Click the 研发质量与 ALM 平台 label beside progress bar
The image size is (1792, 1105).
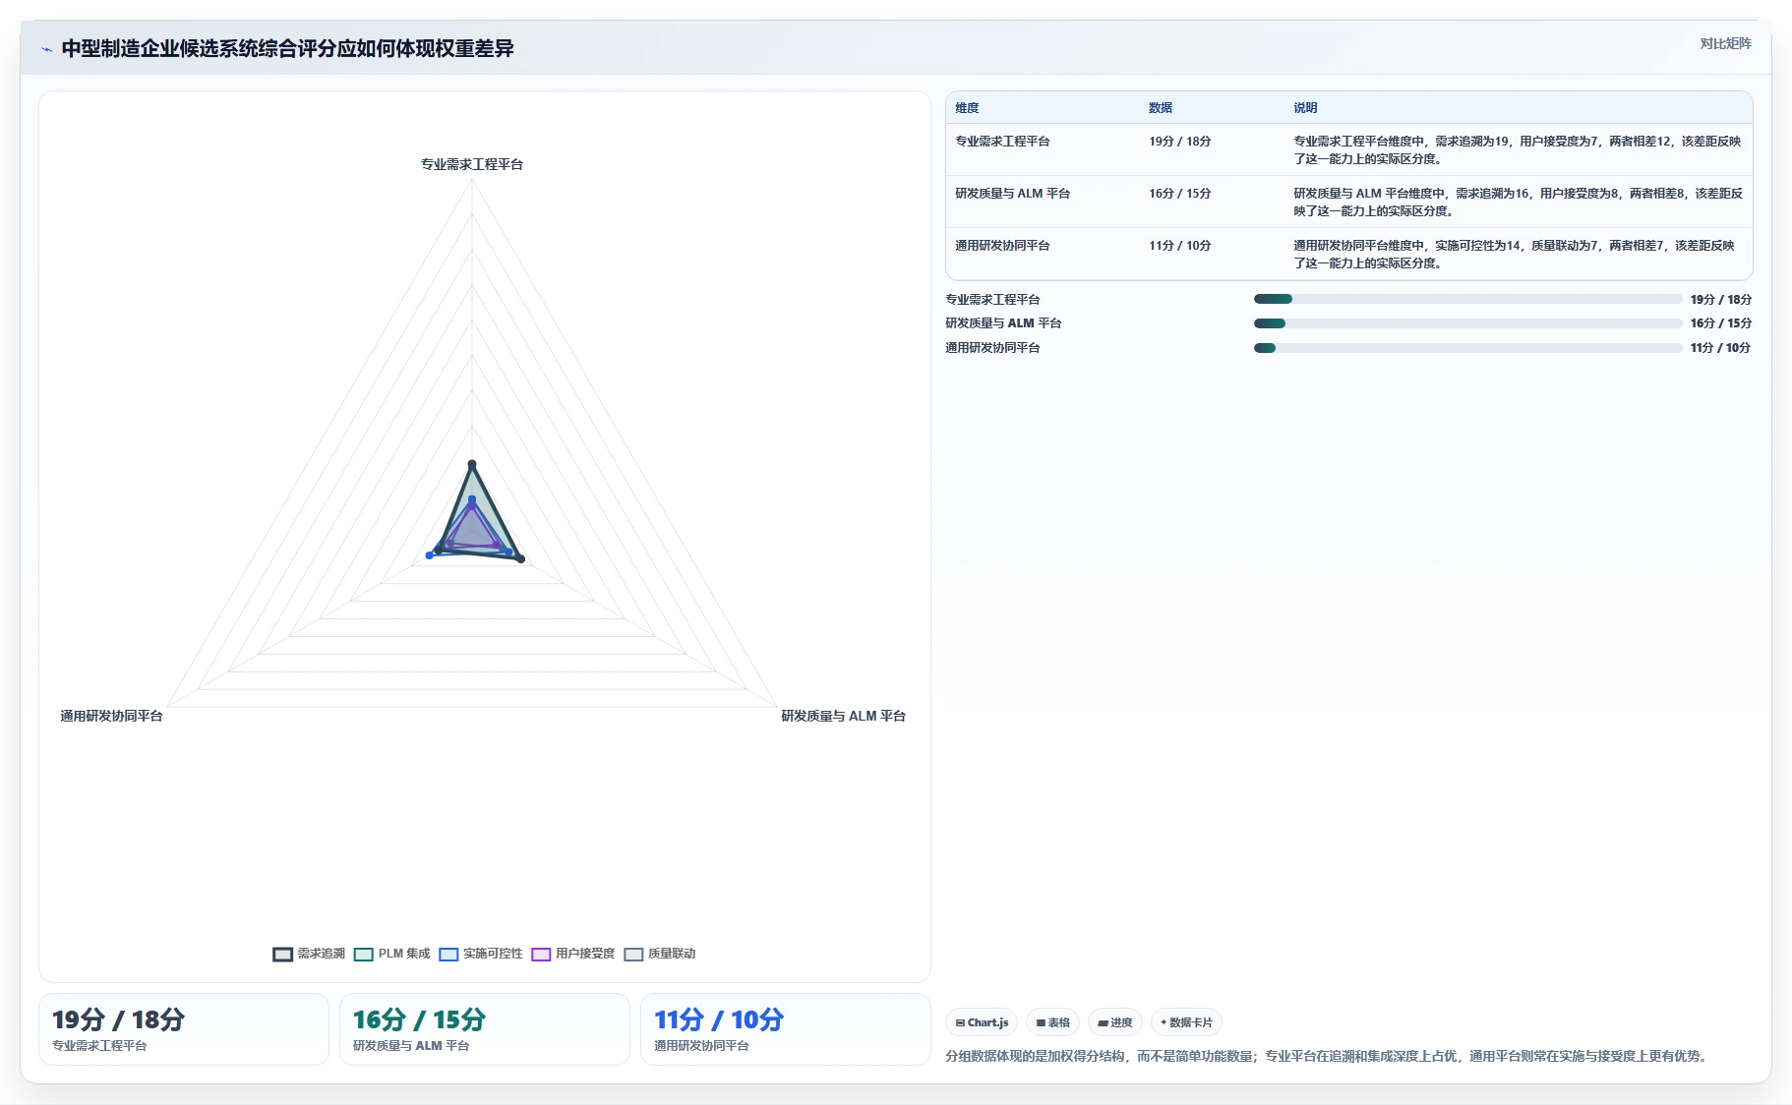pos(1003,323)
